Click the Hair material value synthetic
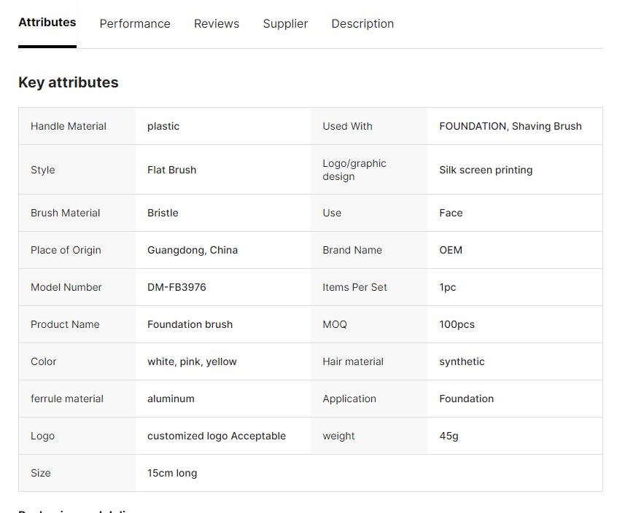 pos(462,361)
